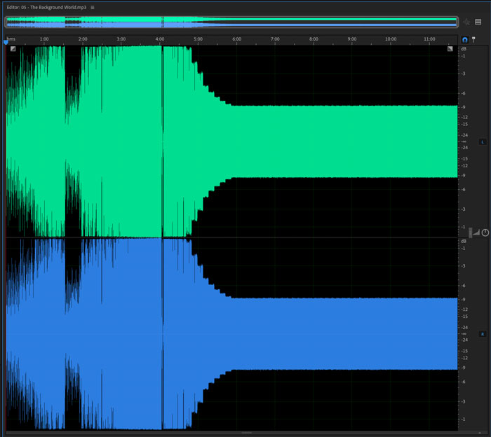Click the 5:00 mark on the time ruler
The width and height of the screenshot is (491, 437).
[199, 39]
